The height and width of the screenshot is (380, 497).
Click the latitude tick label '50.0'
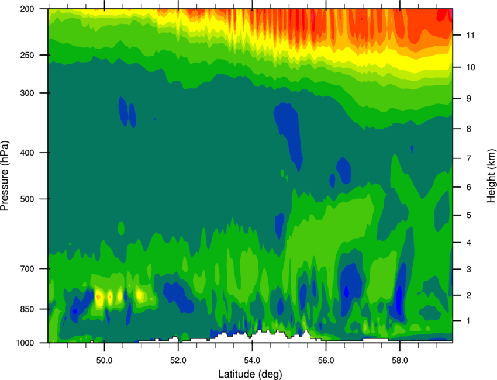point(104,361)
